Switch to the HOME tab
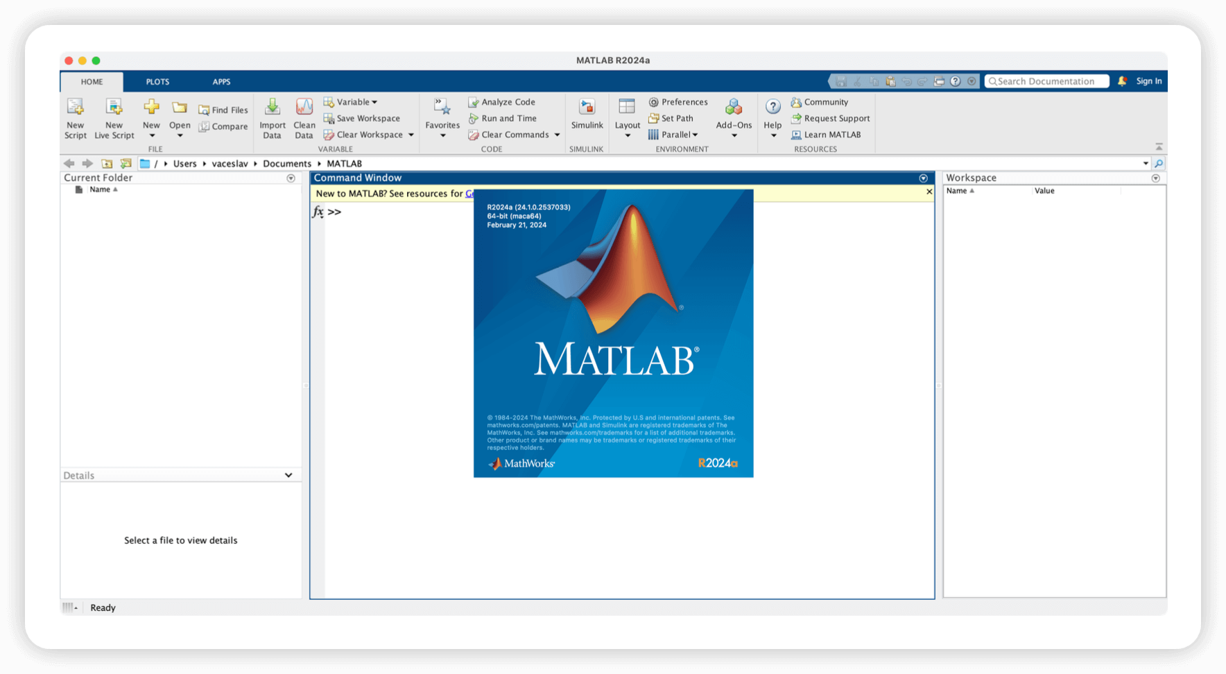The image size is (1226, 674). [92, 82]
